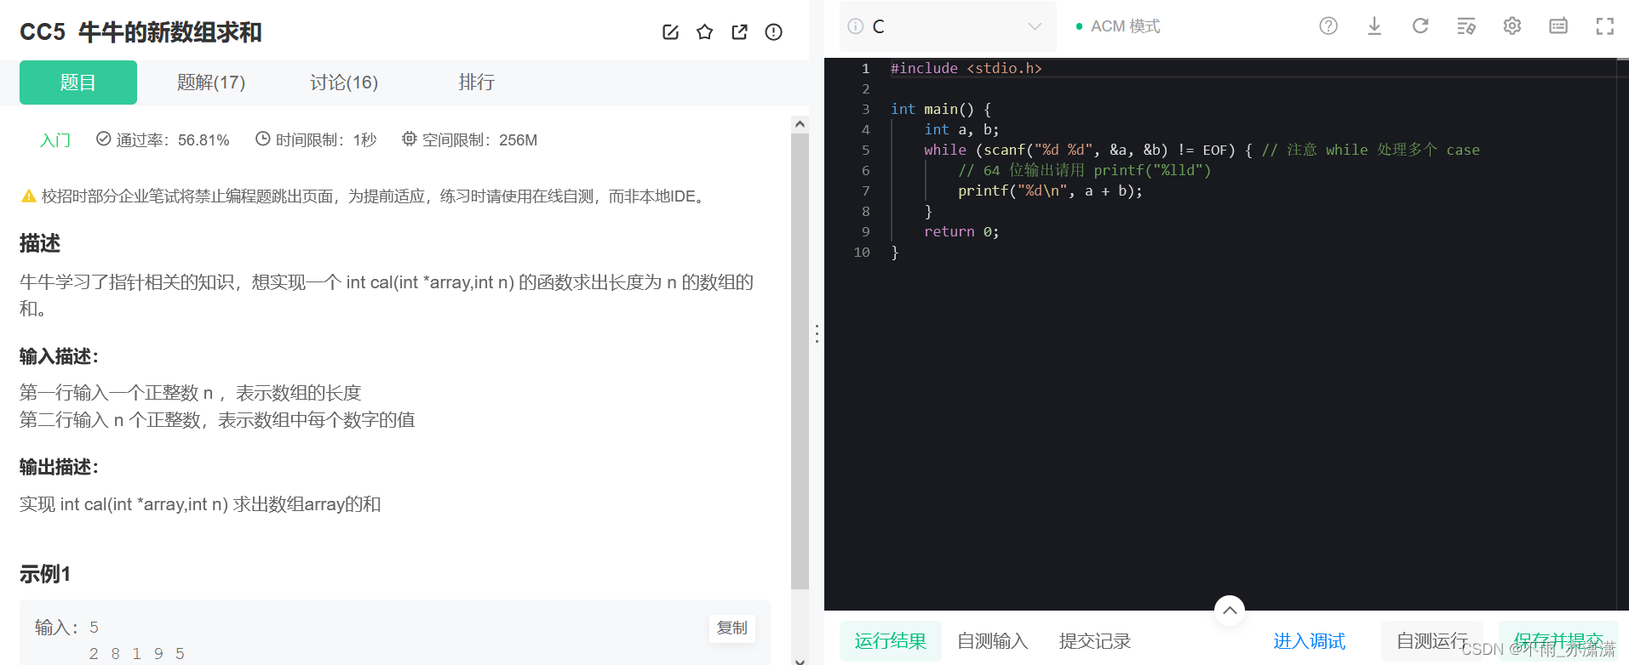Screen dimensions: 1629x665
Task: Click the problem title CC5 牛牛的新数组求和
Action: (141, 32)
